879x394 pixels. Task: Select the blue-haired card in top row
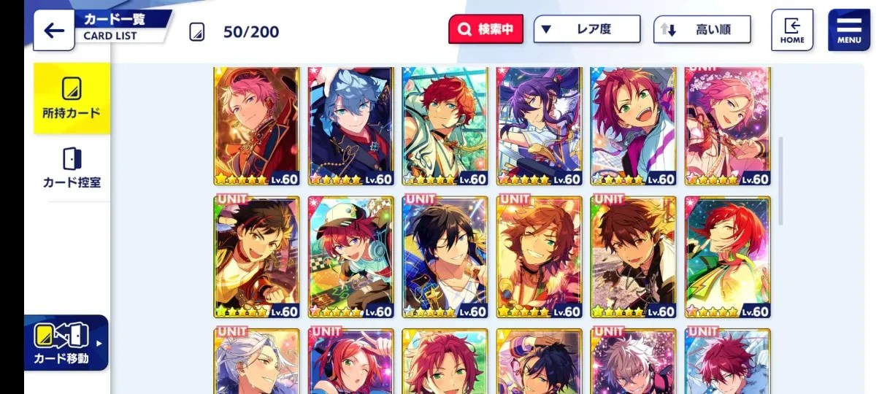coord(351,125)
